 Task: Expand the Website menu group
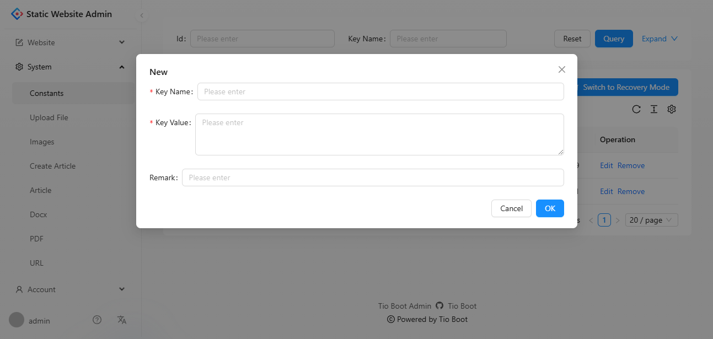coord(69,42)
